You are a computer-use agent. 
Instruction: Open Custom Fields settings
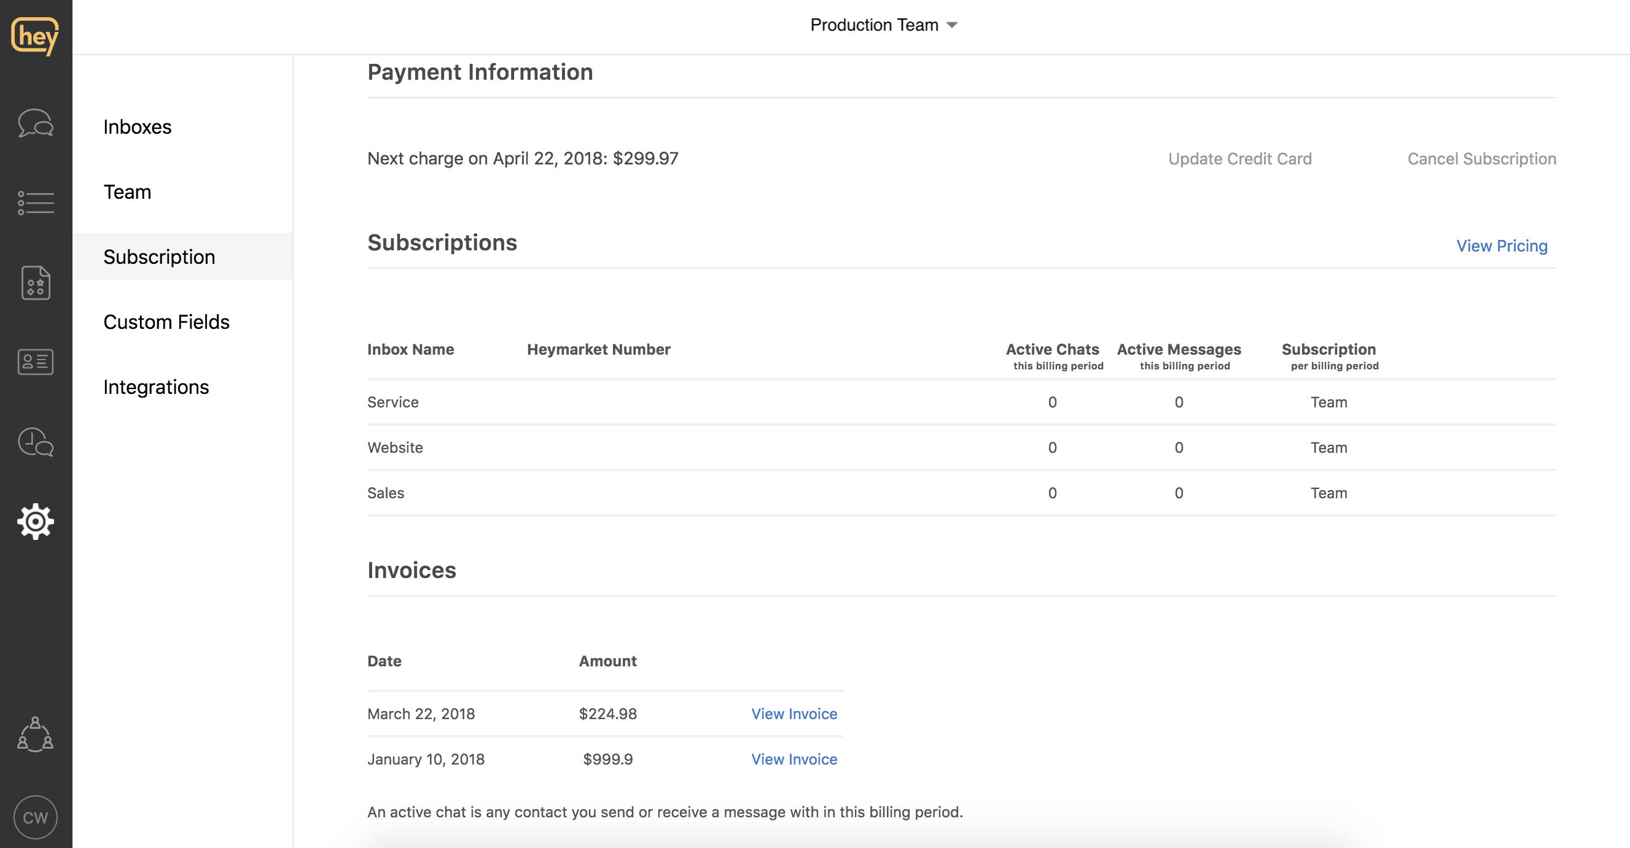166,322
